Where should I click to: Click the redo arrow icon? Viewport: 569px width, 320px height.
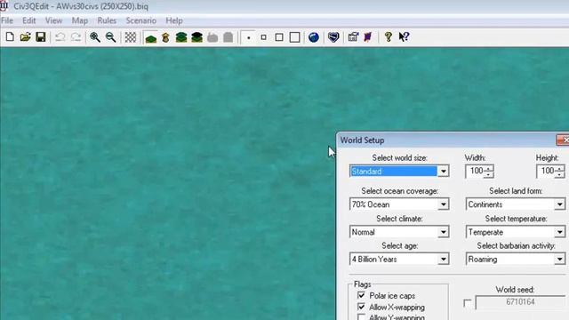click(76, 37)
